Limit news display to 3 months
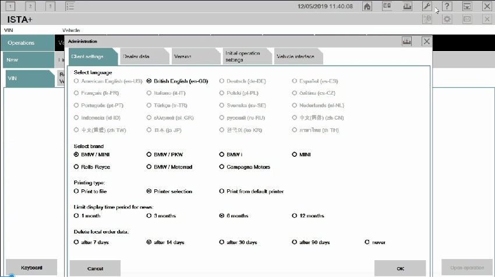Image resolution: width=495 pixels, height=277 pixels. [x=161, y=215]
